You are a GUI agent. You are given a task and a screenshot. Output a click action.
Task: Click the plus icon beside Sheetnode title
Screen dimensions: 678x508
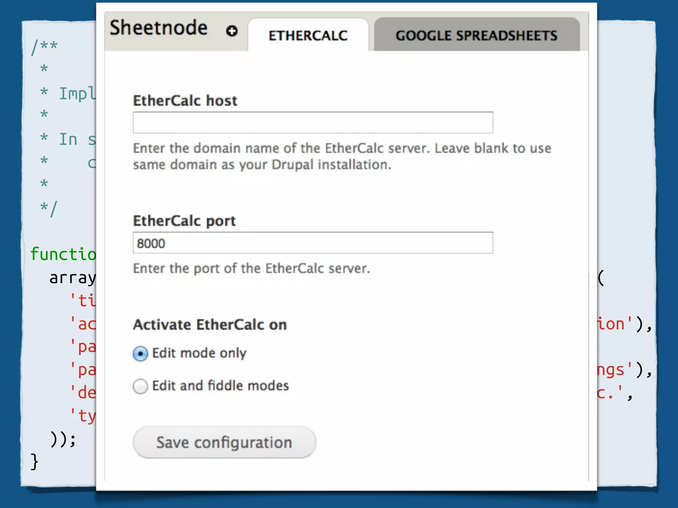[x=232, y=31]
